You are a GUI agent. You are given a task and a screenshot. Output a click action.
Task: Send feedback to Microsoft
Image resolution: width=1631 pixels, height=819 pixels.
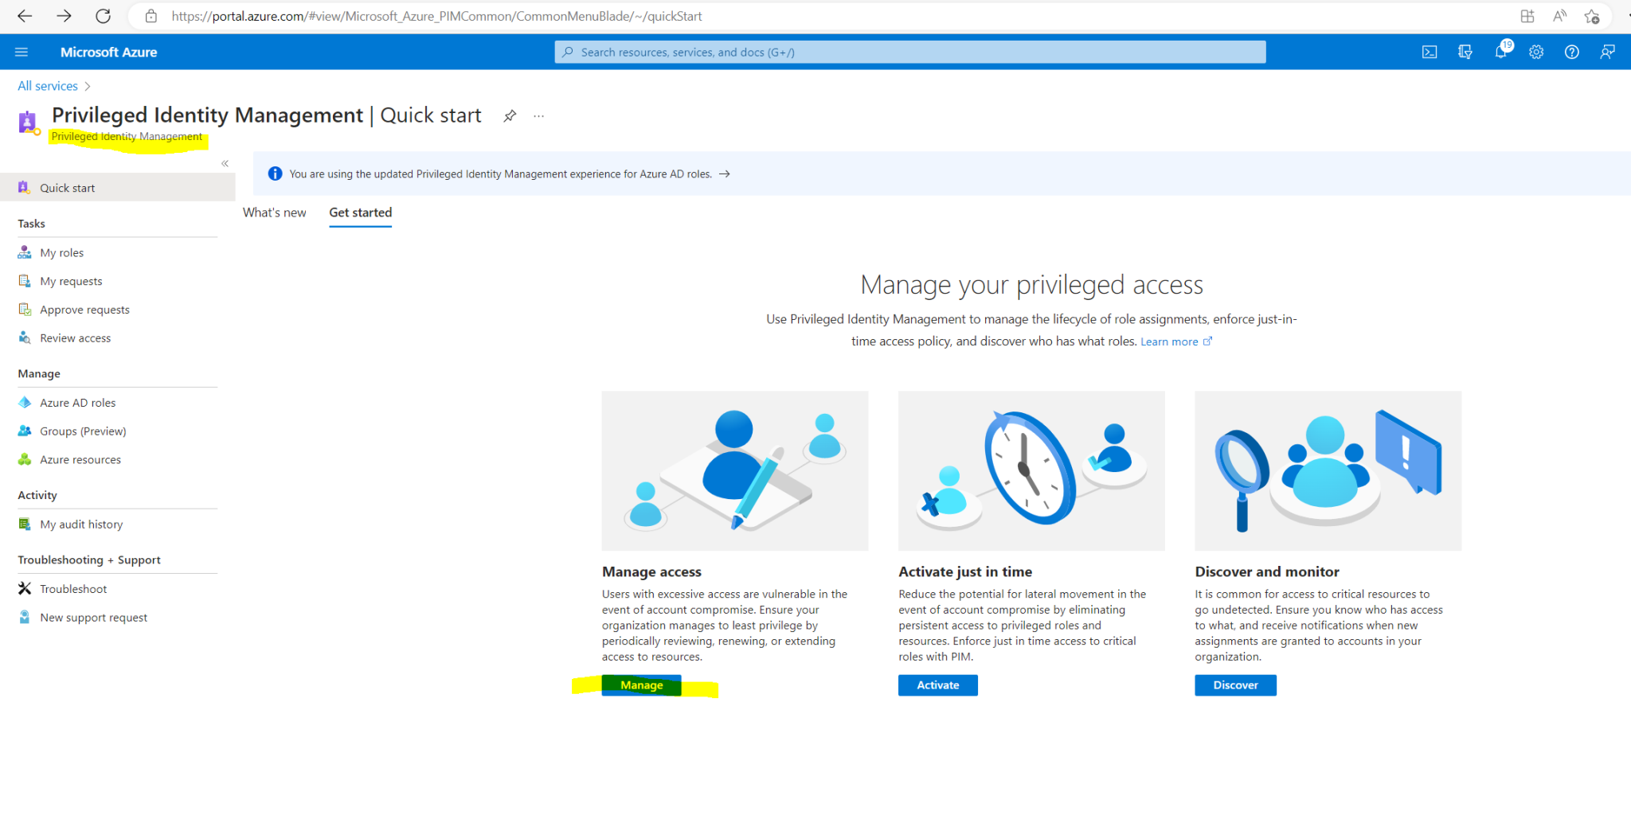click(1607, 51)
